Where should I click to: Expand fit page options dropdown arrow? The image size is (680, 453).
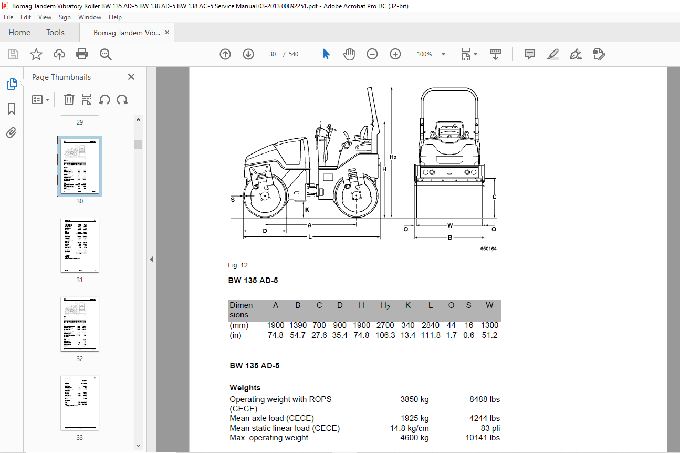click(x=476, y=54)
